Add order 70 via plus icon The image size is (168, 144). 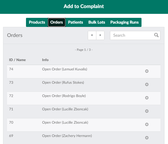click(147, 124)
